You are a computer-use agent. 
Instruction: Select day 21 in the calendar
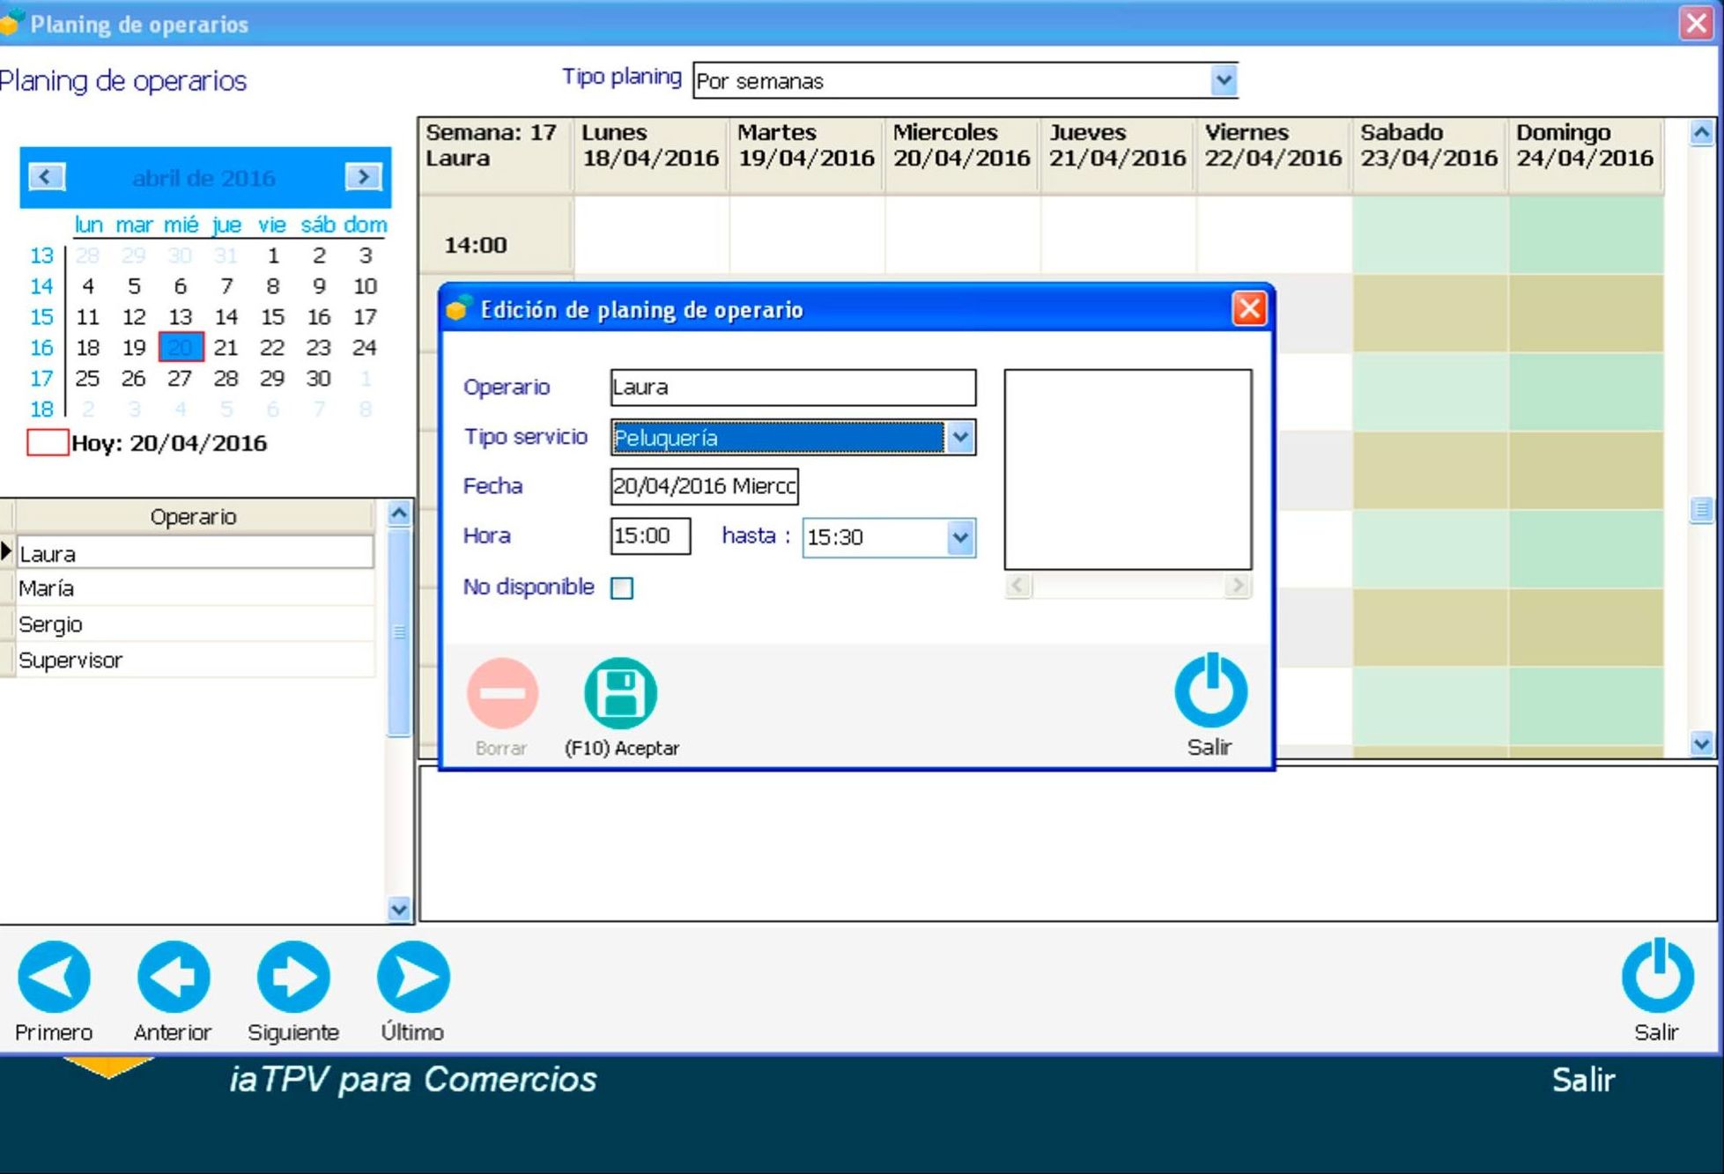[226, 347]
